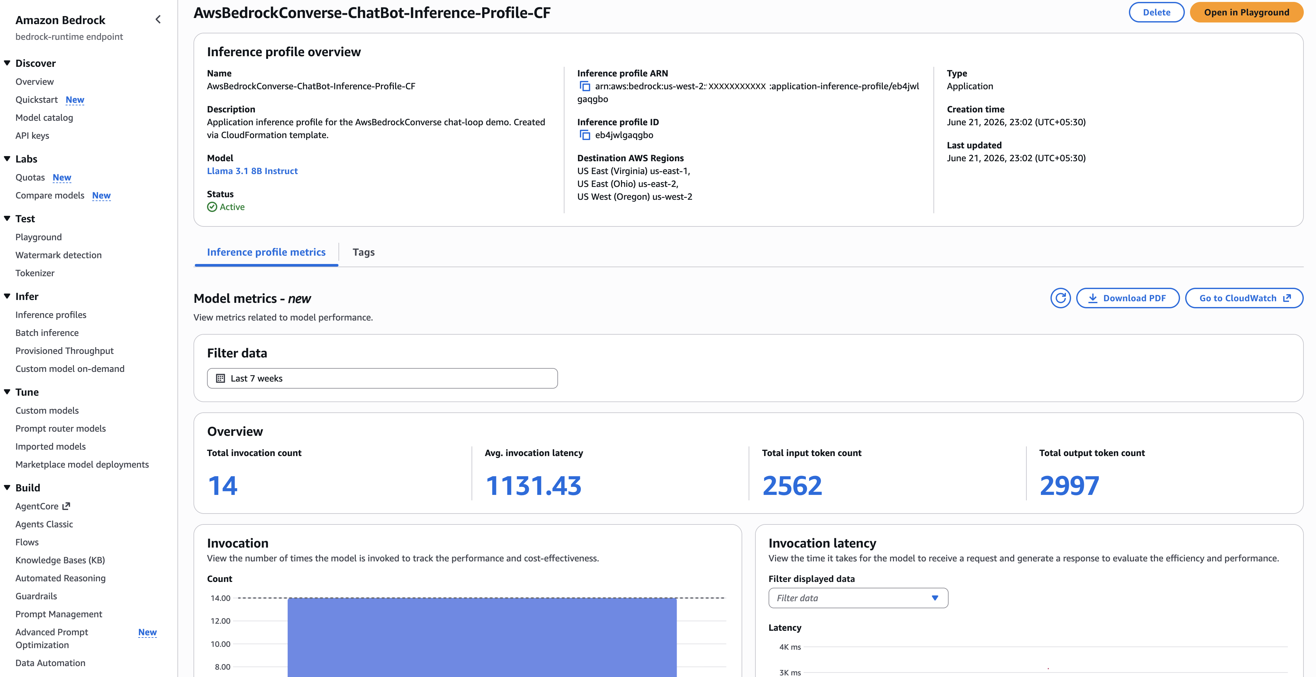
Task: Open Quotas under Labs
Action: 30,177
